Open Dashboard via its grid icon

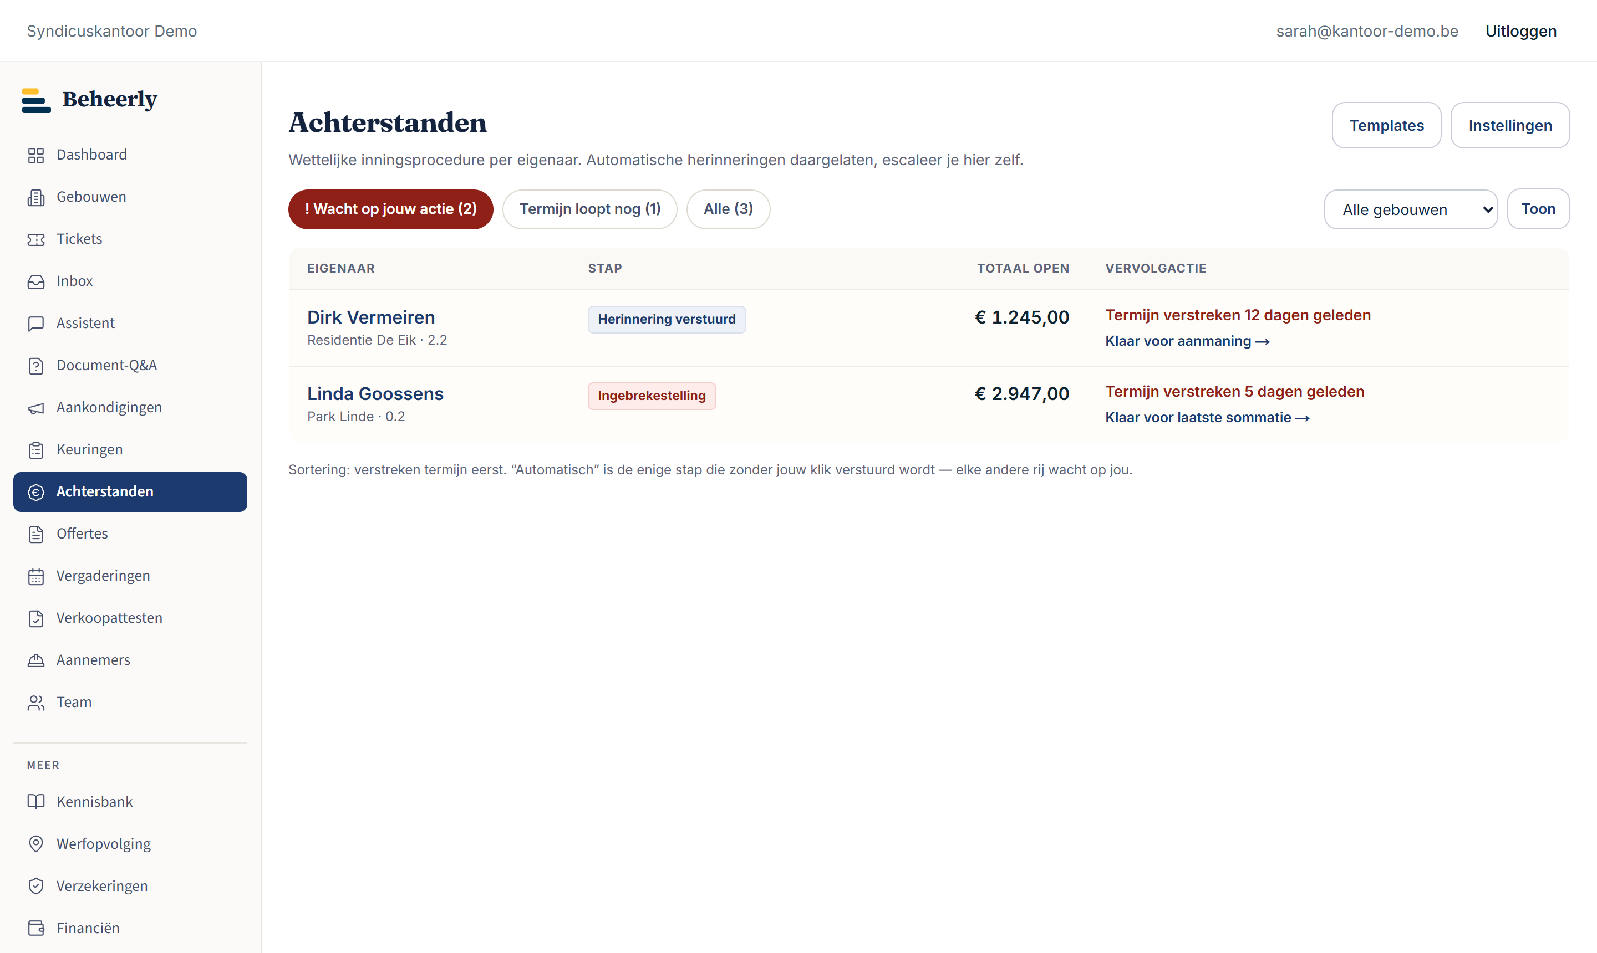pos(36,155)
